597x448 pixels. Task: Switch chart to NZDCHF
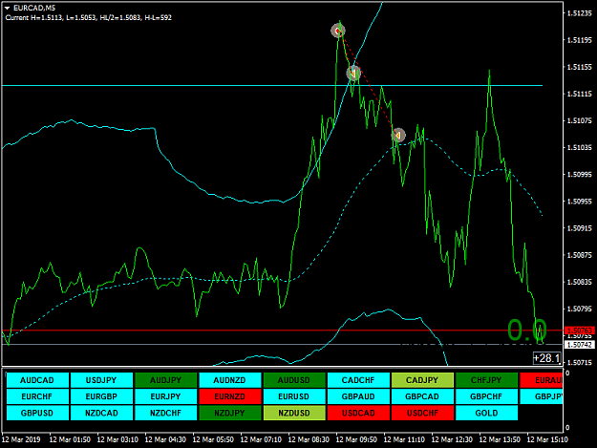165,413
